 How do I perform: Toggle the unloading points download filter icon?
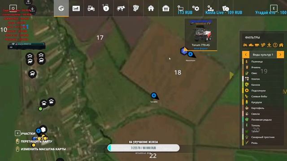(x=269, y=45)
